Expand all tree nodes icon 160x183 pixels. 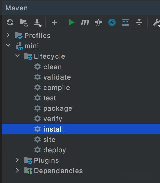(126, 22)
